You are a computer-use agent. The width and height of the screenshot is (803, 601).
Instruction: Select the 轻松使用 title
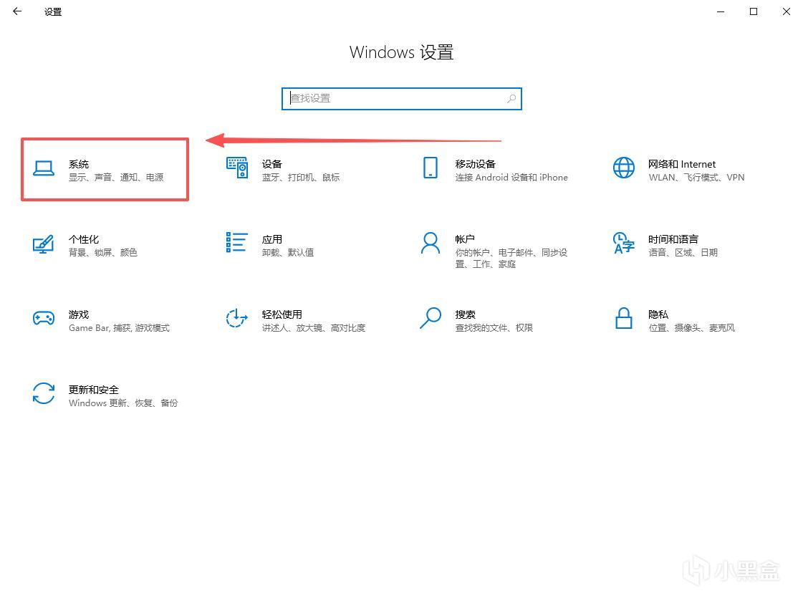tap(282, 314)
